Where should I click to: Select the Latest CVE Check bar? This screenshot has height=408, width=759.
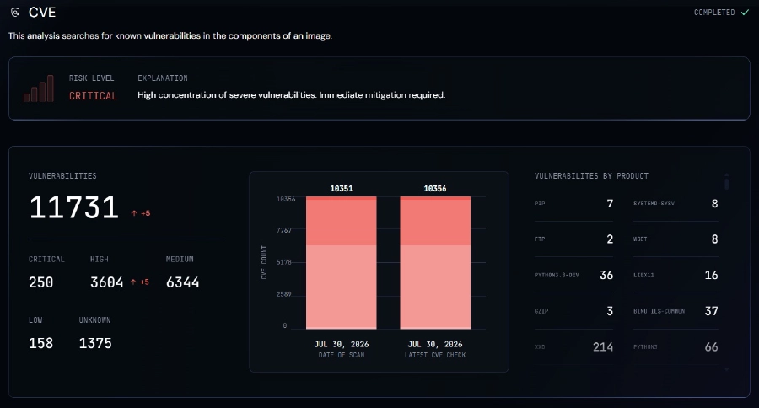[435, 263]
